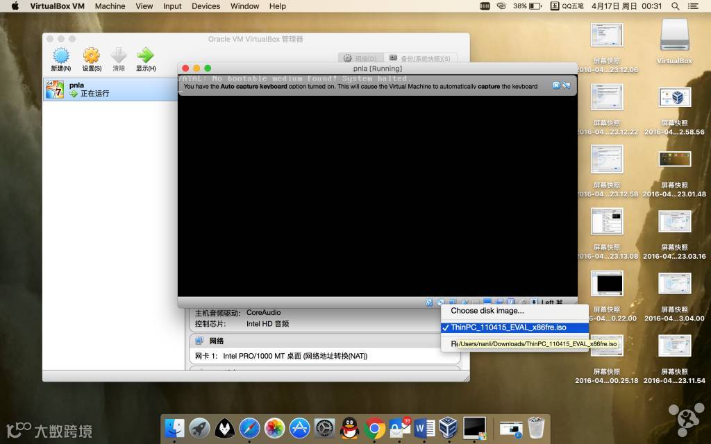Click the 控制芯片: Intel HD 音频 line
This screenshot has height=444, width=711.
click(x=242, y=323)
